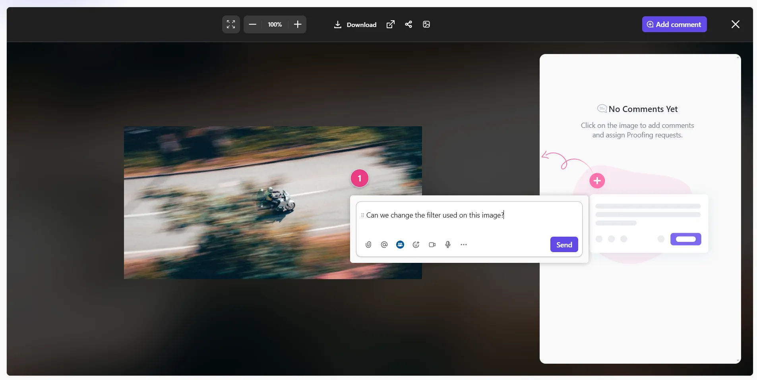757x380 pixels.
Task: Click the blue assign people icon
Action: [400, 245]
